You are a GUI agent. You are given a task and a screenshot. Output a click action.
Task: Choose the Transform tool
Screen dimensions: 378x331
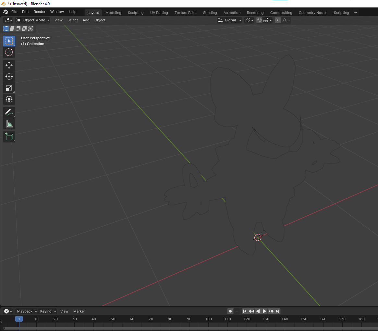click(9, 99)
